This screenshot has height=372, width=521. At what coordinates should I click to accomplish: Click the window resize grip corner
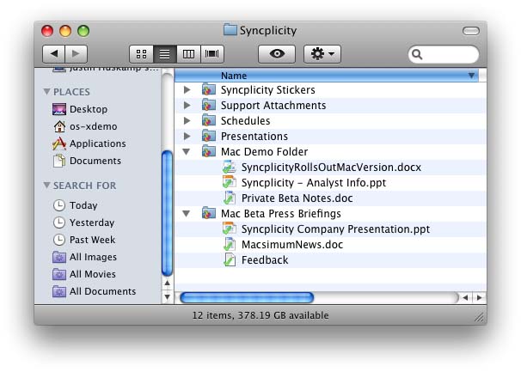point(480,318)
